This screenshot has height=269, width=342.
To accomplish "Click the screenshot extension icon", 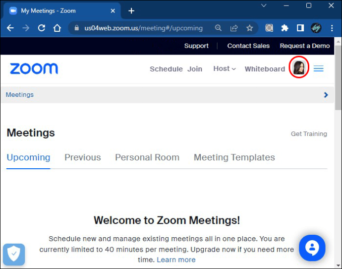I will point(269,28).
